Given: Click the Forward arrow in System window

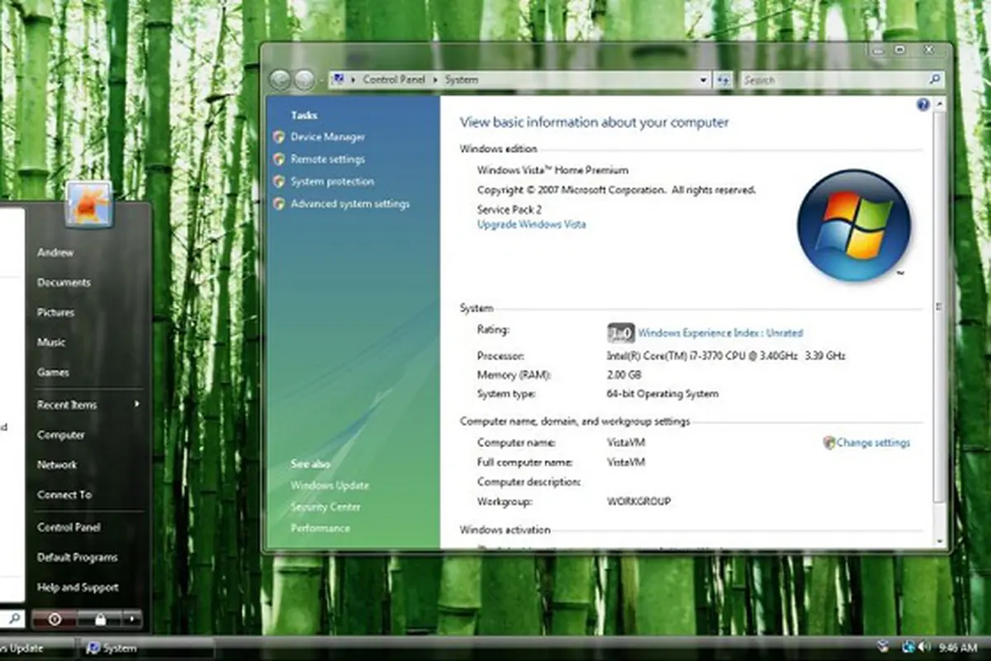Looking at the screenshot, I should [x=304, y=80].
